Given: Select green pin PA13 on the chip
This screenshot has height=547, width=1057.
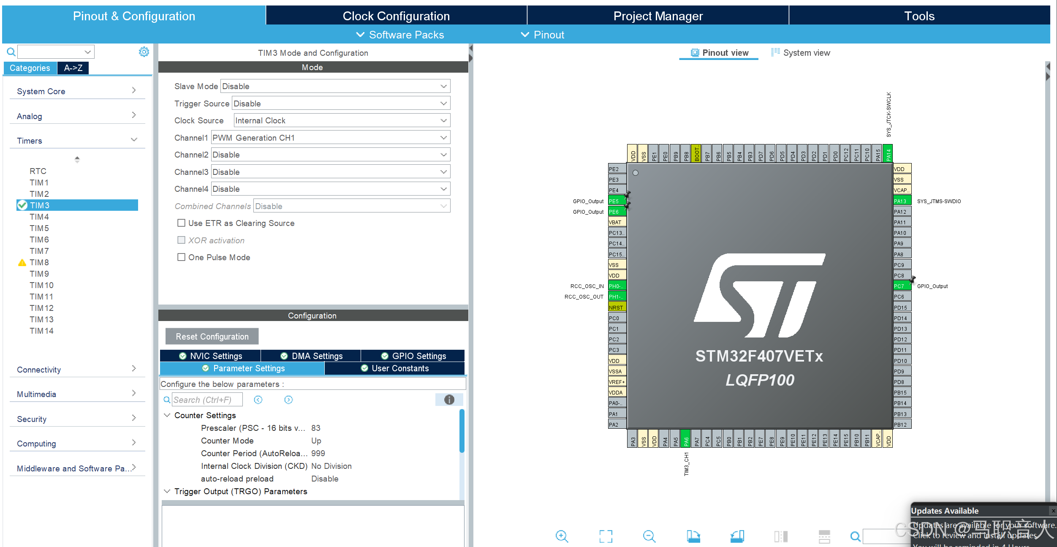Looking at the screenshot, I should 902,201.
